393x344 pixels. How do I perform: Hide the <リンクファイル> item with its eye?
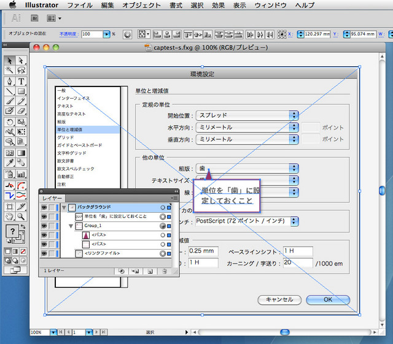[x=44, y=253]
